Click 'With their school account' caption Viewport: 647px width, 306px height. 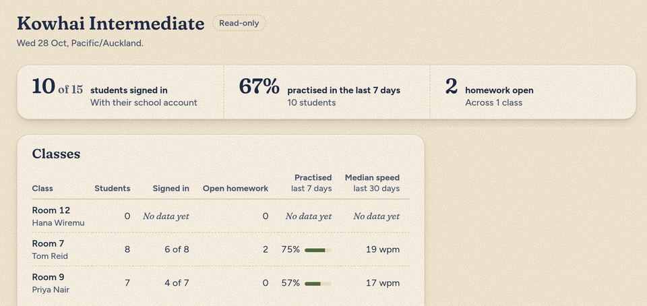click(144, 102)
